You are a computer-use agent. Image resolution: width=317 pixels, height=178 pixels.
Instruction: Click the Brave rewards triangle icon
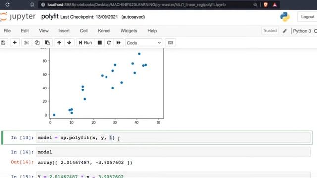(275, 4)
